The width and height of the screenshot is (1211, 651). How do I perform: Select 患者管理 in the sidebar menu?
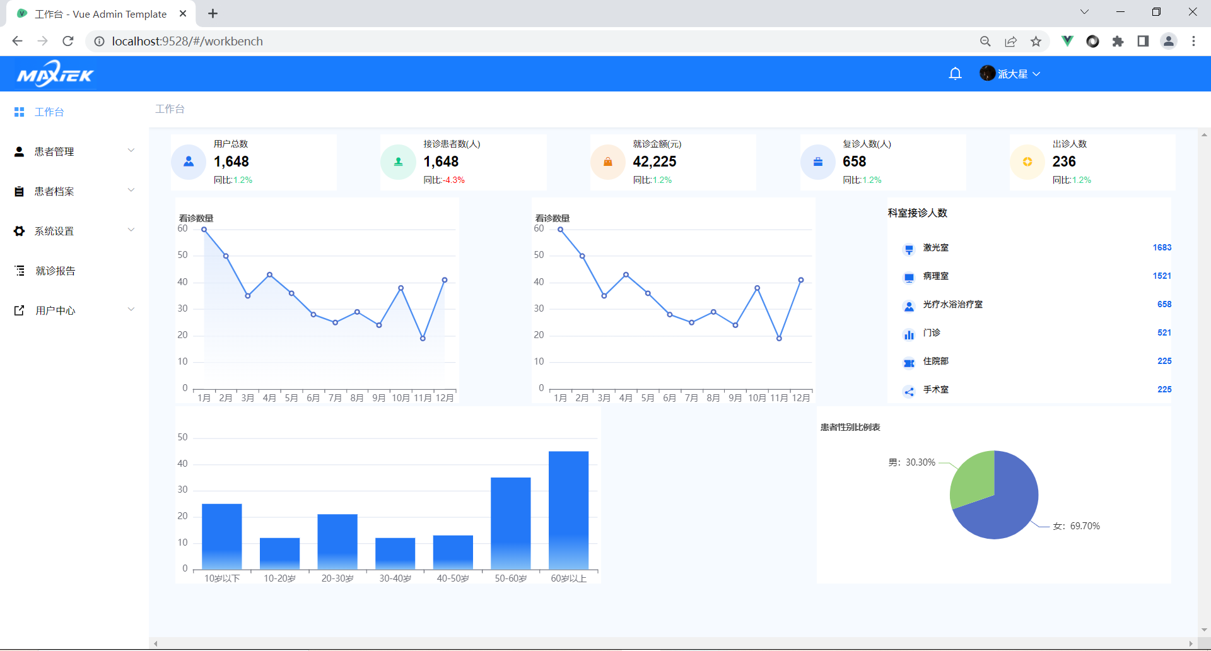(x=74, y=151)
